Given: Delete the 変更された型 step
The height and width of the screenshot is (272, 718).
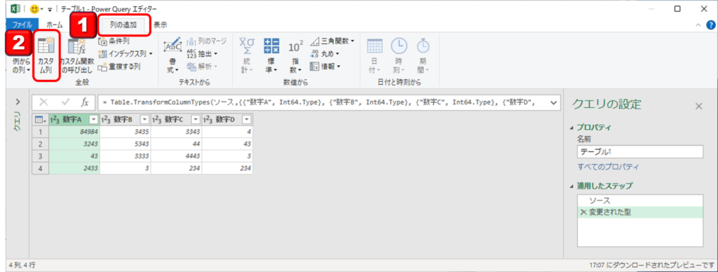Looking at the screenshot, I should tap(583, 212).
